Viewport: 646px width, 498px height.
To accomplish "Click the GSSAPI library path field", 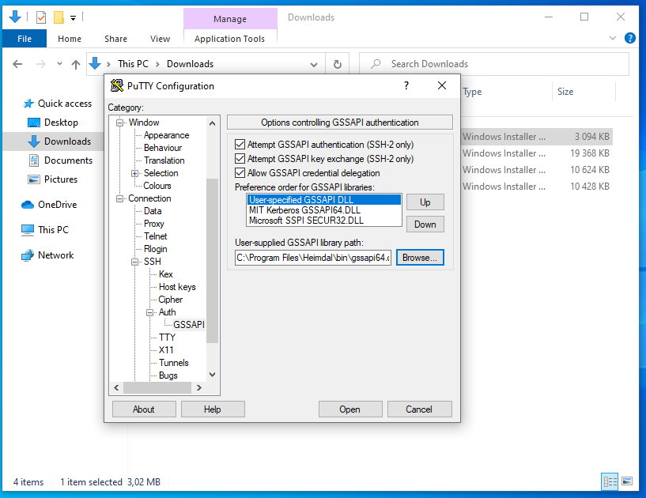I will click(313, 258).
